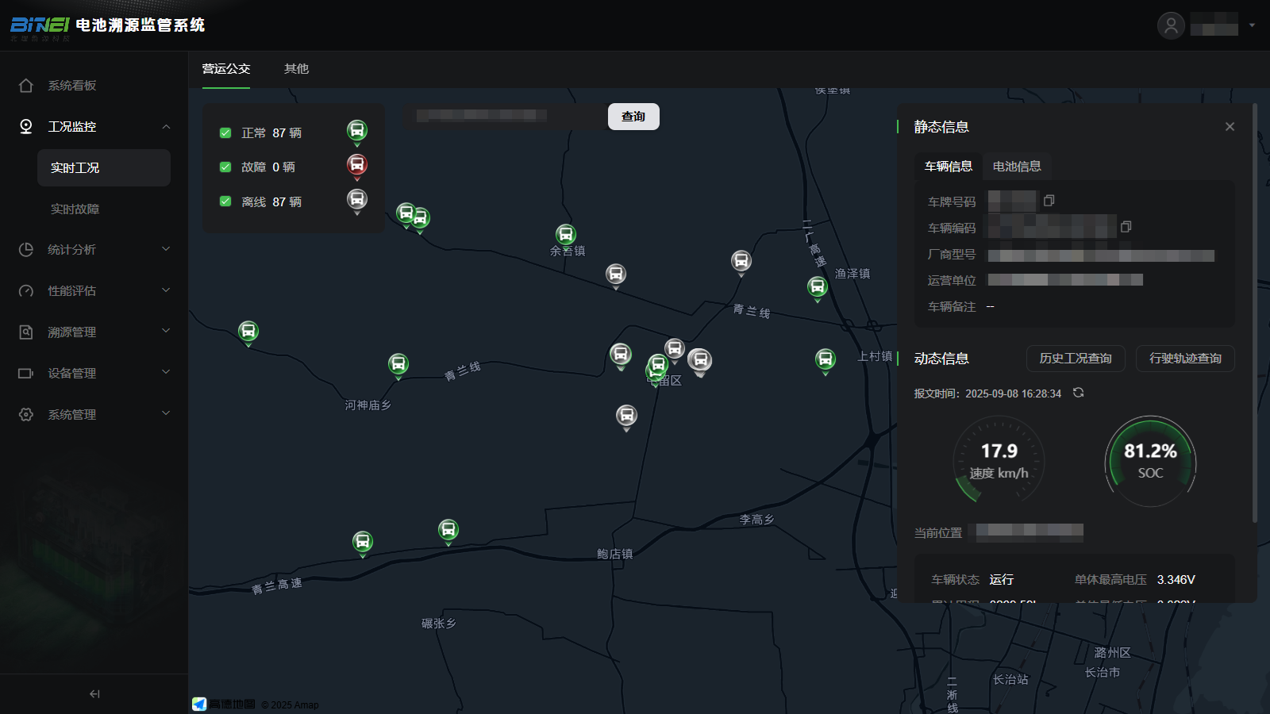Expand the 溯源管理 sidebar section

pos(94,332)
